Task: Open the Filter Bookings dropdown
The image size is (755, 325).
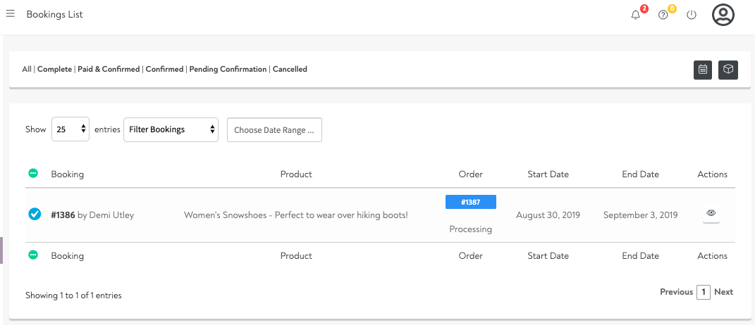Action: click(171, 129)
